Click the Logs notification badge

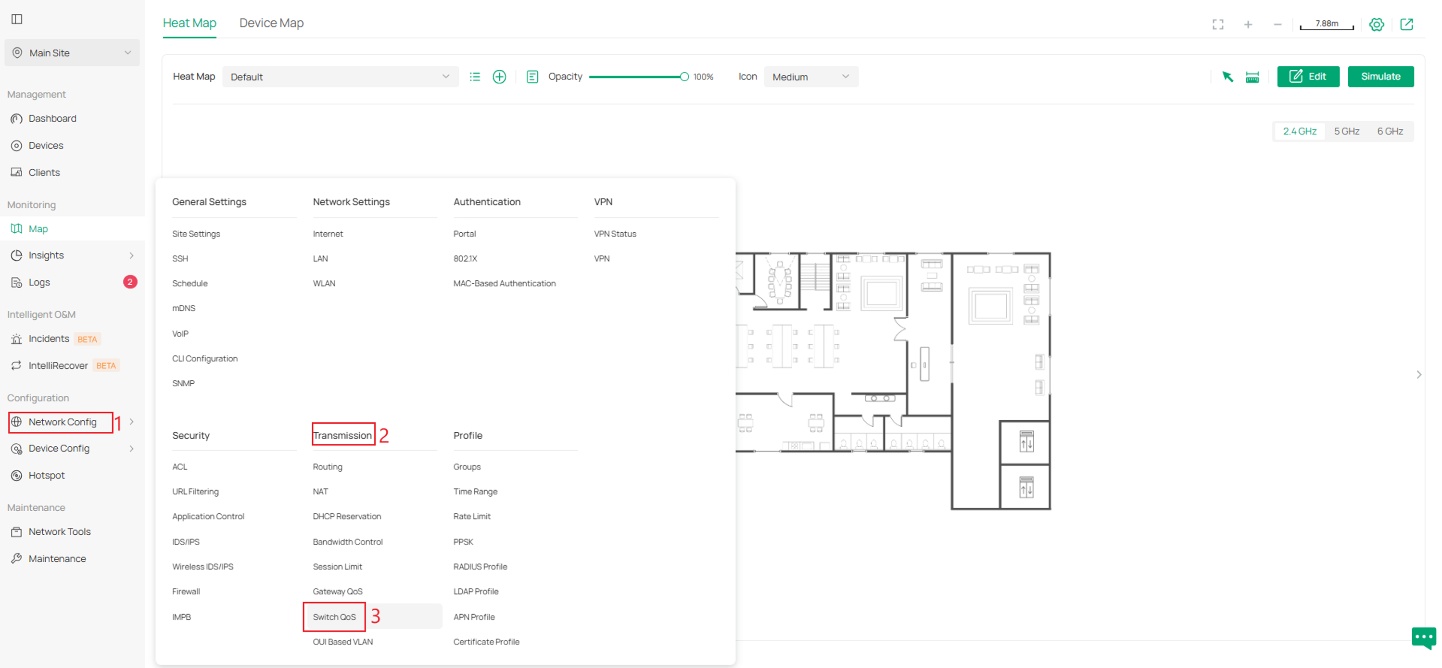click(x=130, y=282)
